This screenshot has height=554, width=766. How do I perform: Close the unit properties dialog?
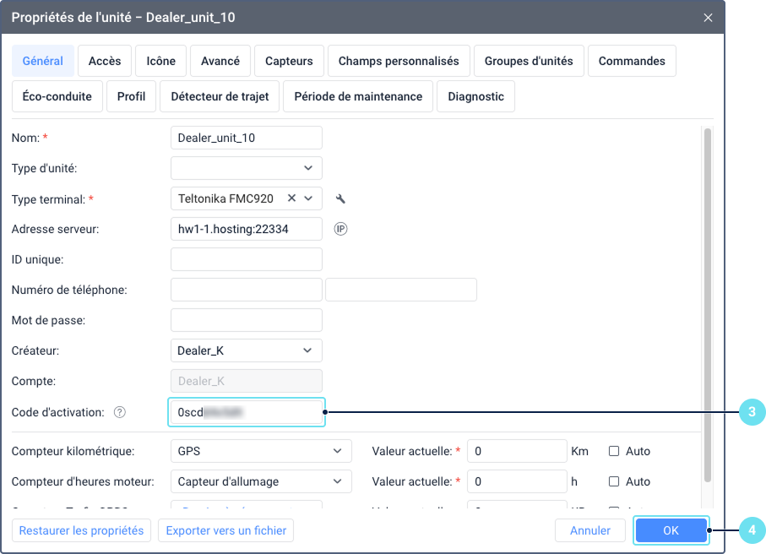pyautogui.click(x=708, y=17)
